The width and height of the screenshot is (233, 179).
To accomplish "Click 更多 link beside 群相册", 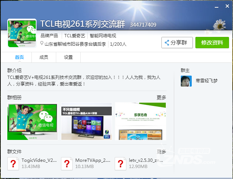I will [x=161, y=98].
